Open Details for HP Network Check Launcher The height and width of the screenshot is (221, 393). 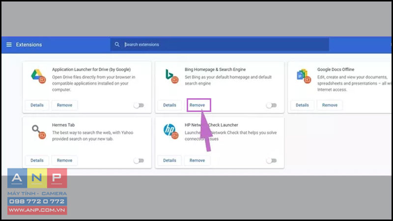pos(169,161)
